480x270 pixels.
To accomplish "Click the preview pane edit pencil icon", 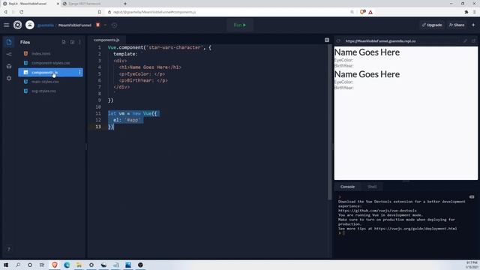I will [x=465, y=40].
